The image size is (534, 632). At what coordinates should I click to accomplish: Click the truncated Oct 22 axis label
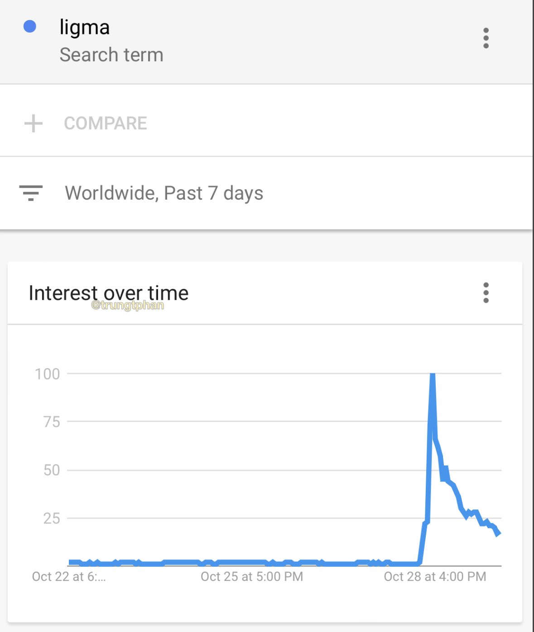point(68,576)
